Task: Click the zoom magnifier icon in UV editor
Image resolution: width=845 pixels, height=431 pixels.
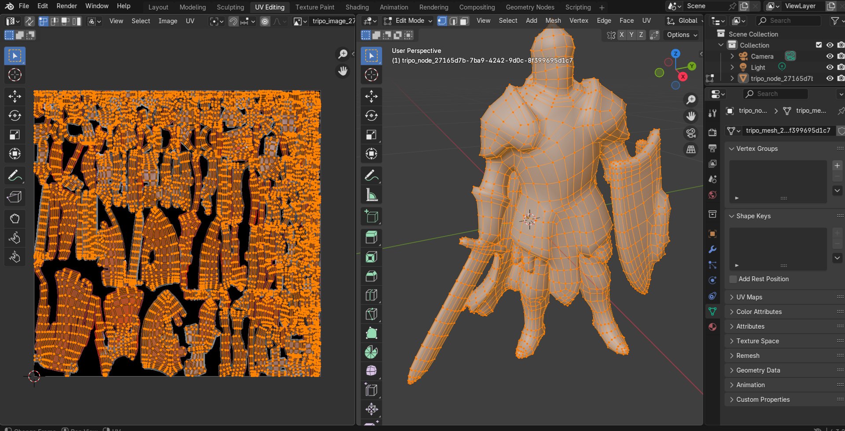Action: pos(342,54)
